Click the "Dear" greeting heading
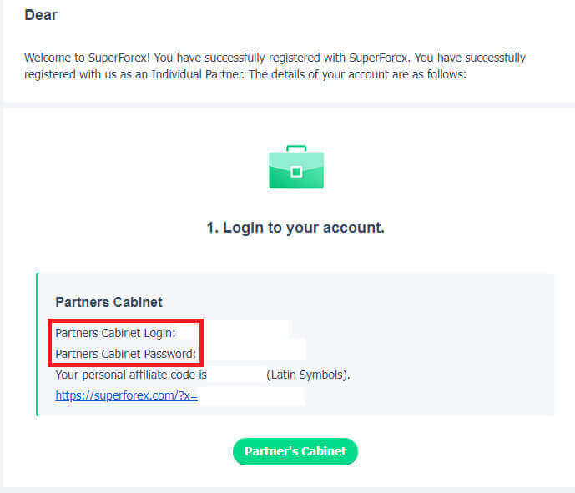Screen dimensions: 575x493 pos(41,15)
